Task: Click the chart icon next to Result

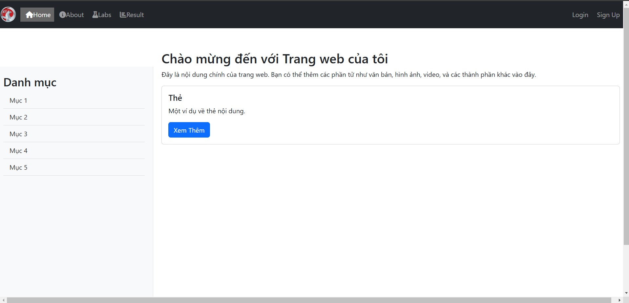Action: 122,14
